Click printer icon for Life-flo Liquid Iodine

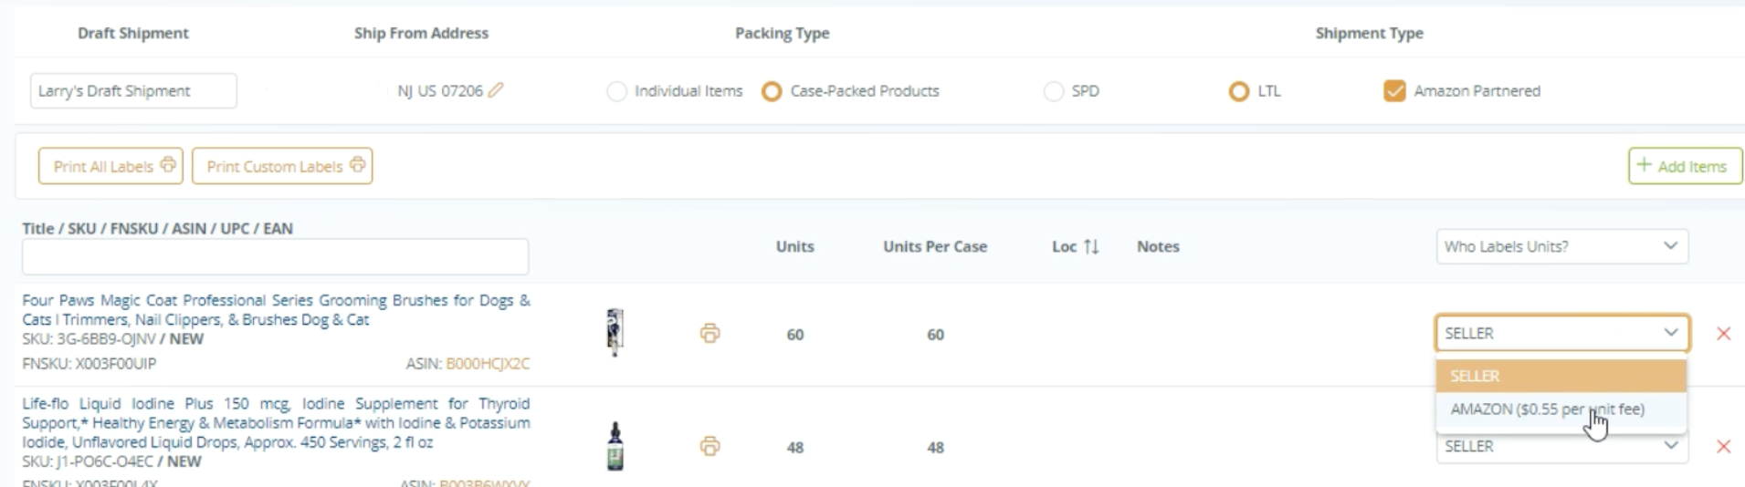tap(710, 446)
